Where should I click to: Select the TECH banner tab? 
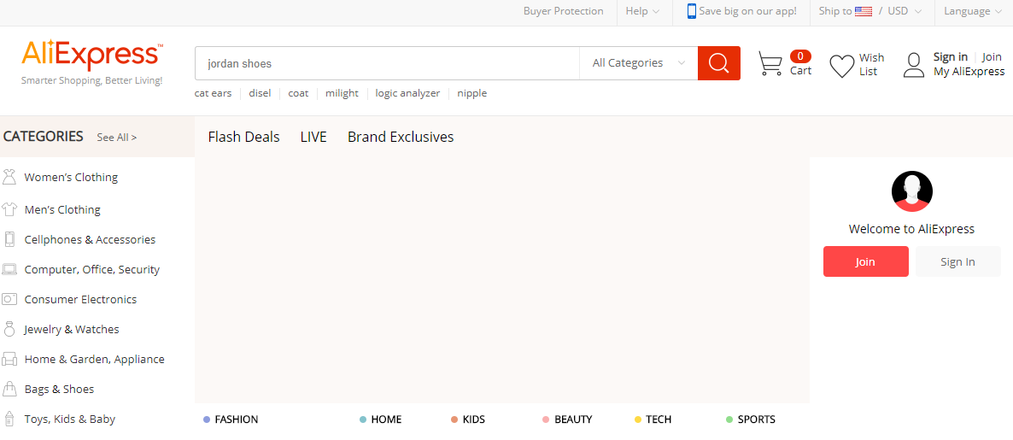tap(653, 419)
